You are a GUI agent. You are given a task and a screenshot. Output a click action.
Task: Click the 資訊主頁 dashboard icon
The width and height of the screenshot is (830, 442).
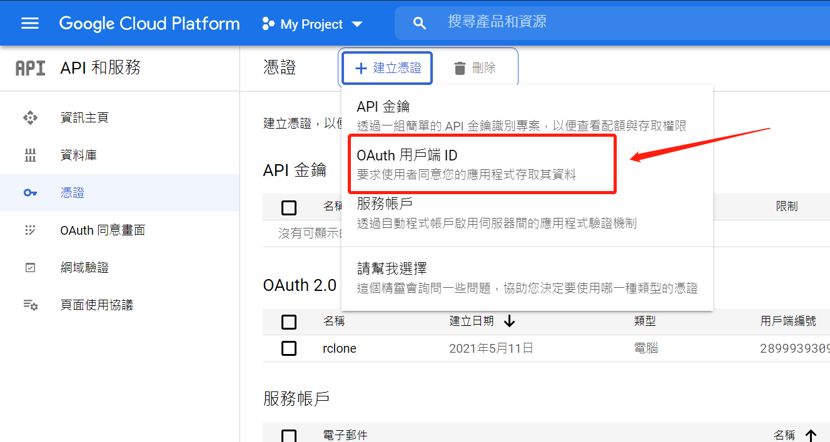(30, 117)
